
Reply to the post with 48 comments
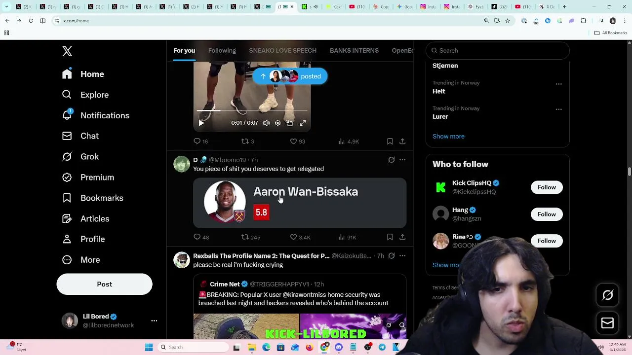point(201,237)
